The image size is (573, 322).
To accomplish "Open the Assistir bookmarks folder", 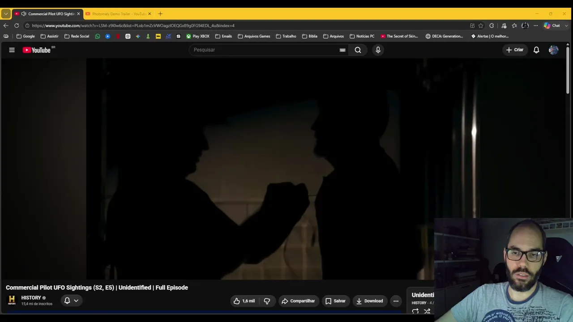I will (x=49, y=36).
